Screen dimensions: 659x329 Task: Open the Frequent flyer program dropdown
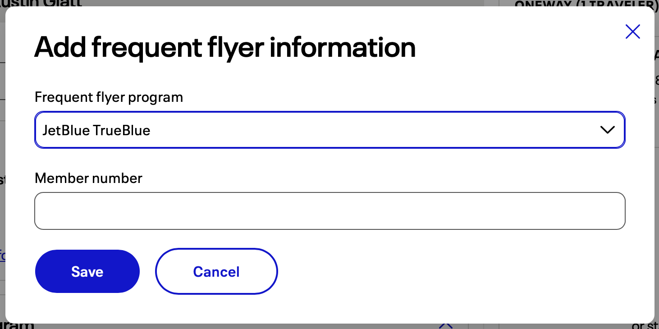pyautogui.click(x=329, y=130)
